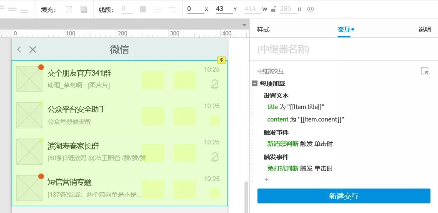This screenshot has height=213, width=438.
Task: Collapse the 每项加载 event
Action: (255, 83)
